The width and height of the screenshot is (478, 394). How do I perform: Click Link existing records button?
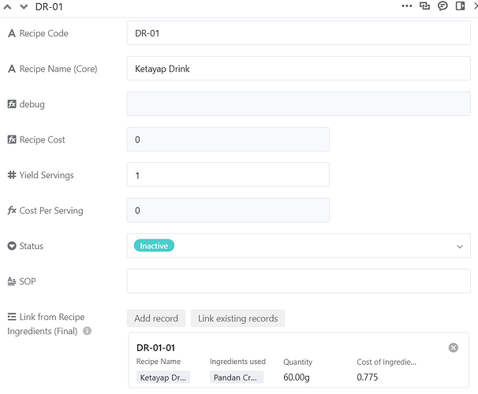[x=237, y=318]
